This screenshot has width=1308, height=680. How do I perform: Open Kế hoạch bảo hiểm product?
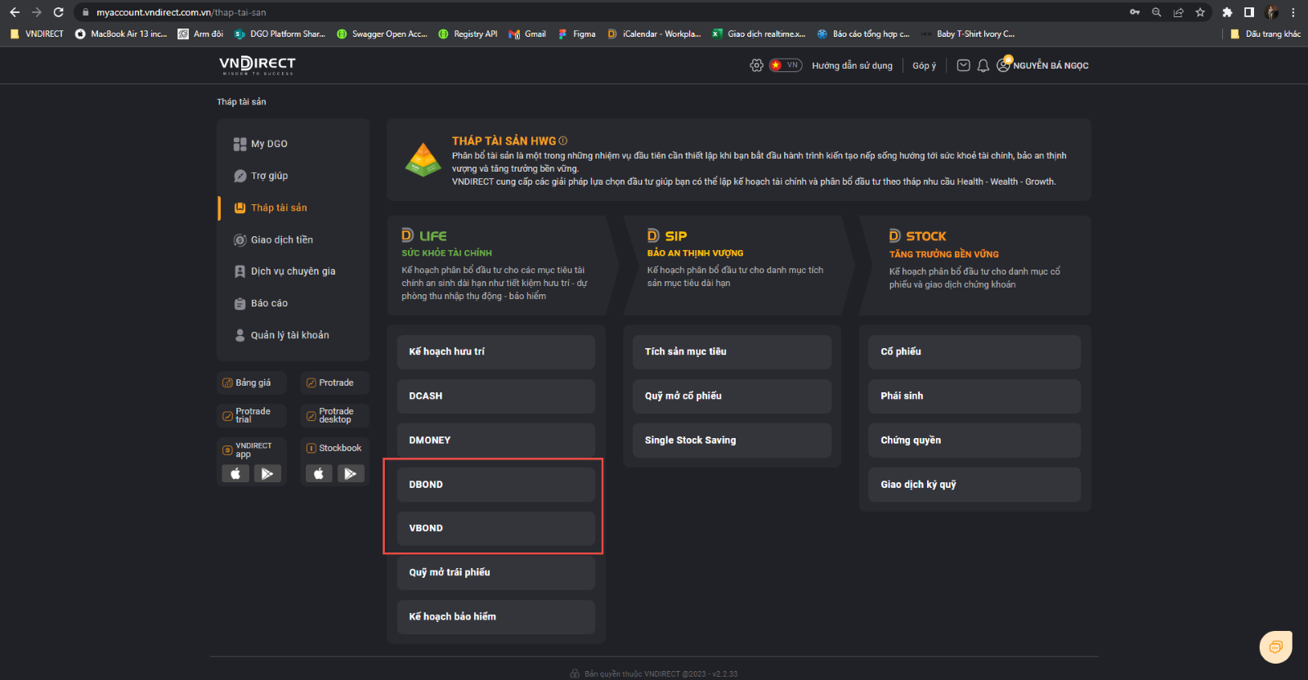496,616
